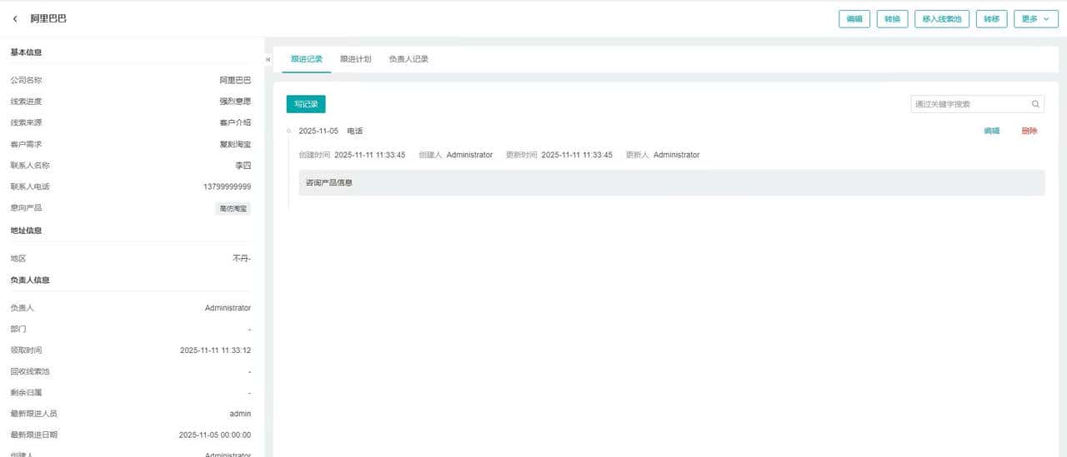The image size is (1067, 457).
Task: Click the 转换 button
Action: click(x=892, y=19)
